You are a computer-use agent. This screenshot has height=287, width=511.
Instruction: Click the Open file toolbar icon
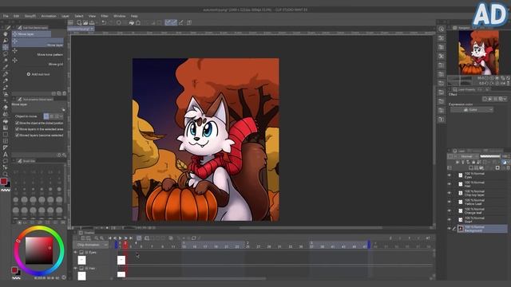[x=85, y=23]
